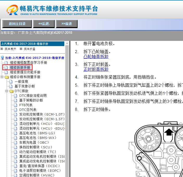Open 高压电池包 BMS-WX entry
Image resolution: width=183 pixels, height=177 pixels.
[38, 138]
